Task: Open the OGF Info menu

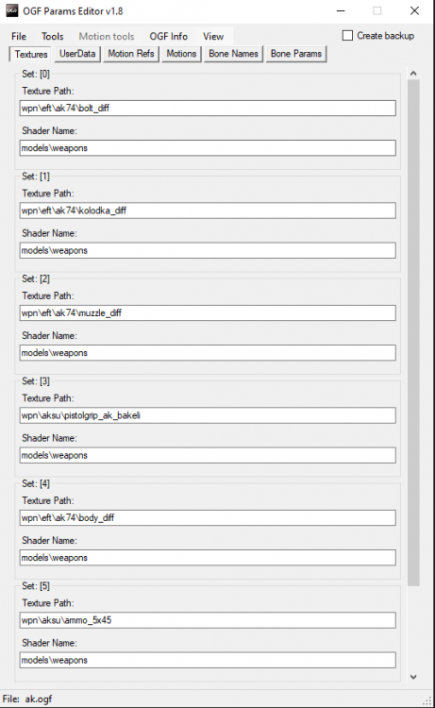Action: (x=168, y=36)
